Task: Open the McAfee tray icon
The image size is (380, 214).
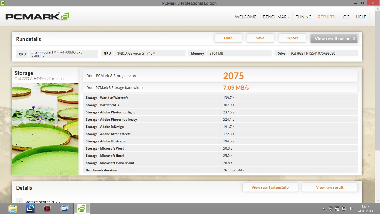Action: [x=330, y=208]
